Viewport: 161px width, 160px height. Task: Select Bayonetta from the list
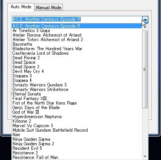[x=77, y=44]
